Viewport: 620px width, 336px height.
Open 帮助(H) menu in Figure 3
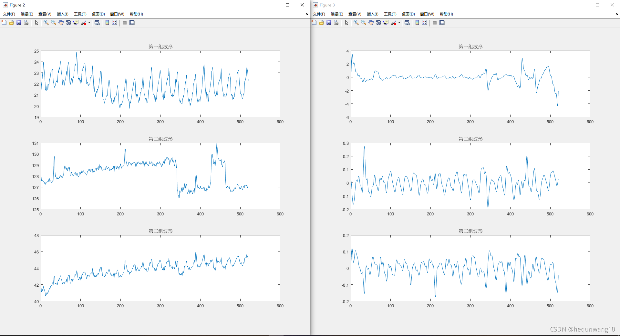tap(446, 14)
